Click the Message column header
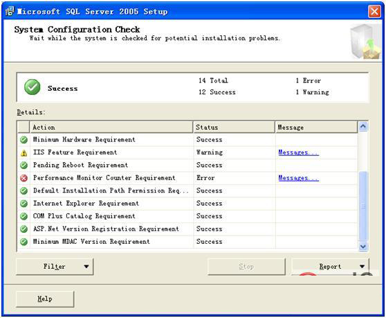Screen dimensions: 386x318 [316, 127]
